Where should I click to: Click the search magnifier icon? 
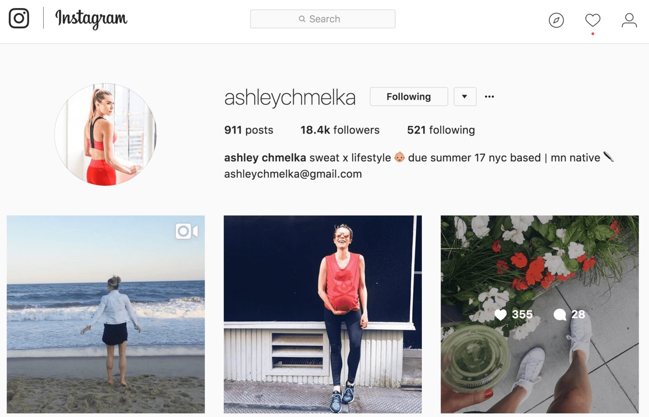302,19
